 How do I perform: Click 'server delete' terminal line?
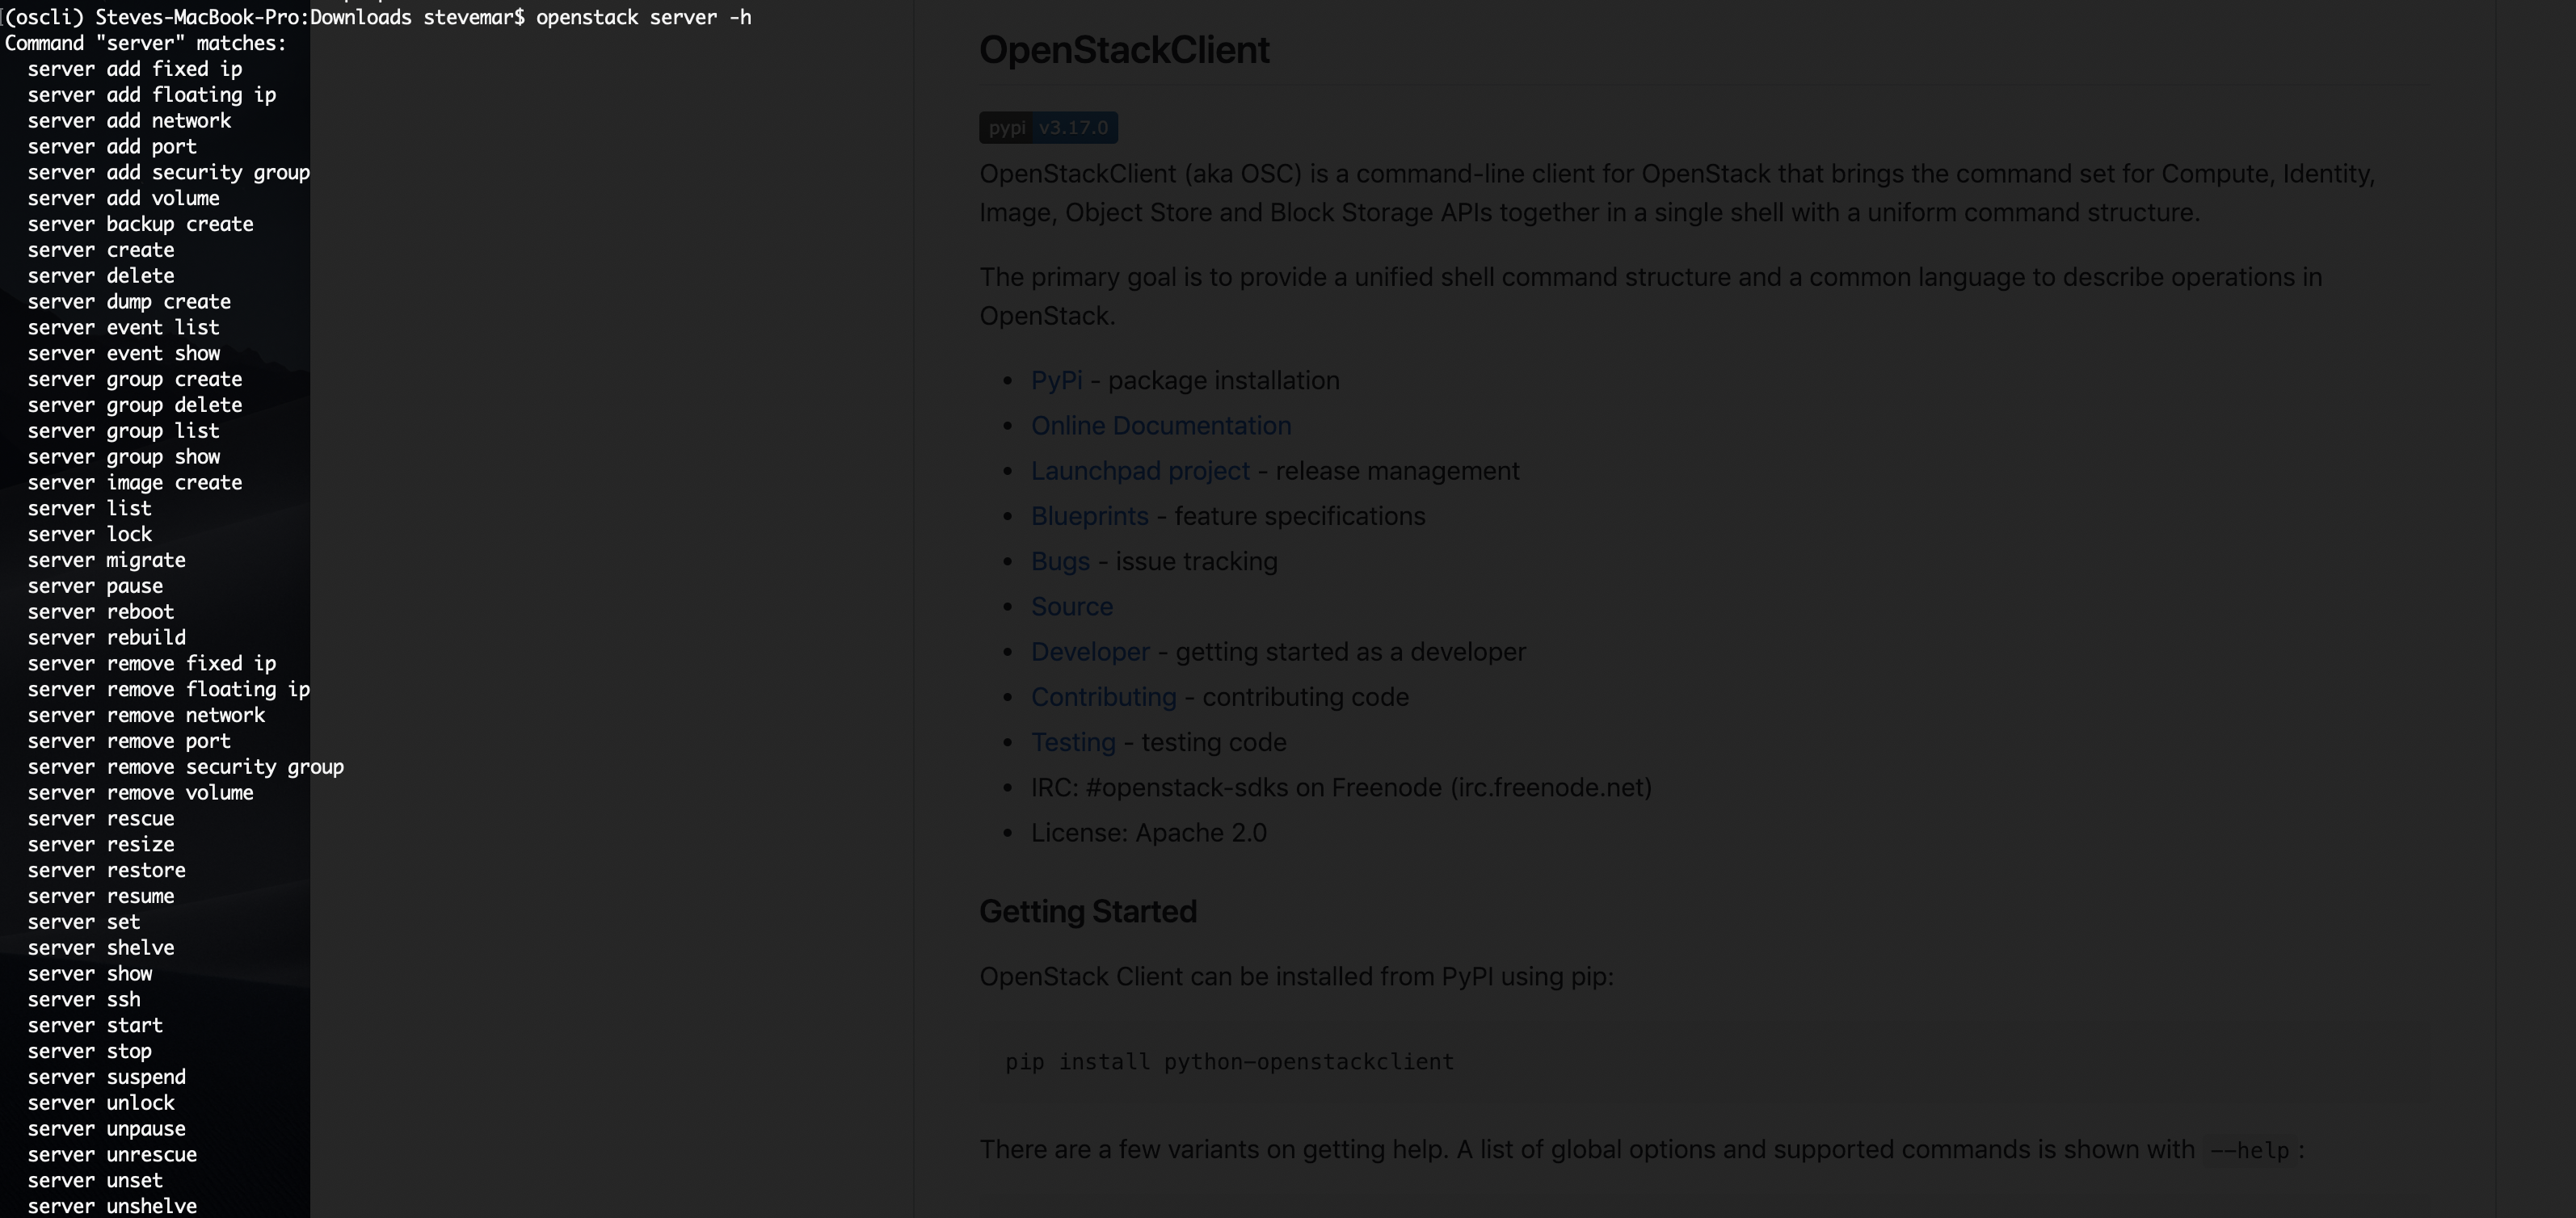tap(101, 275)
